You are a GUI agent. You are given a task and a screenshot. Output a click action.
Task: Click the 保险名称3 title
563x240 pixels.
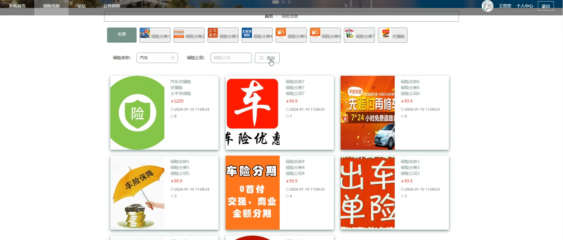point(410,162)
